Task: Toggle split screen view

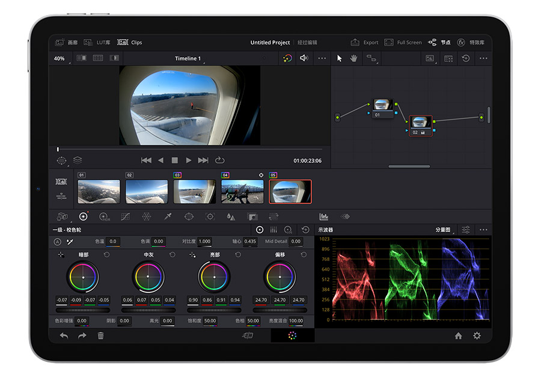Action: click(98, 58)
